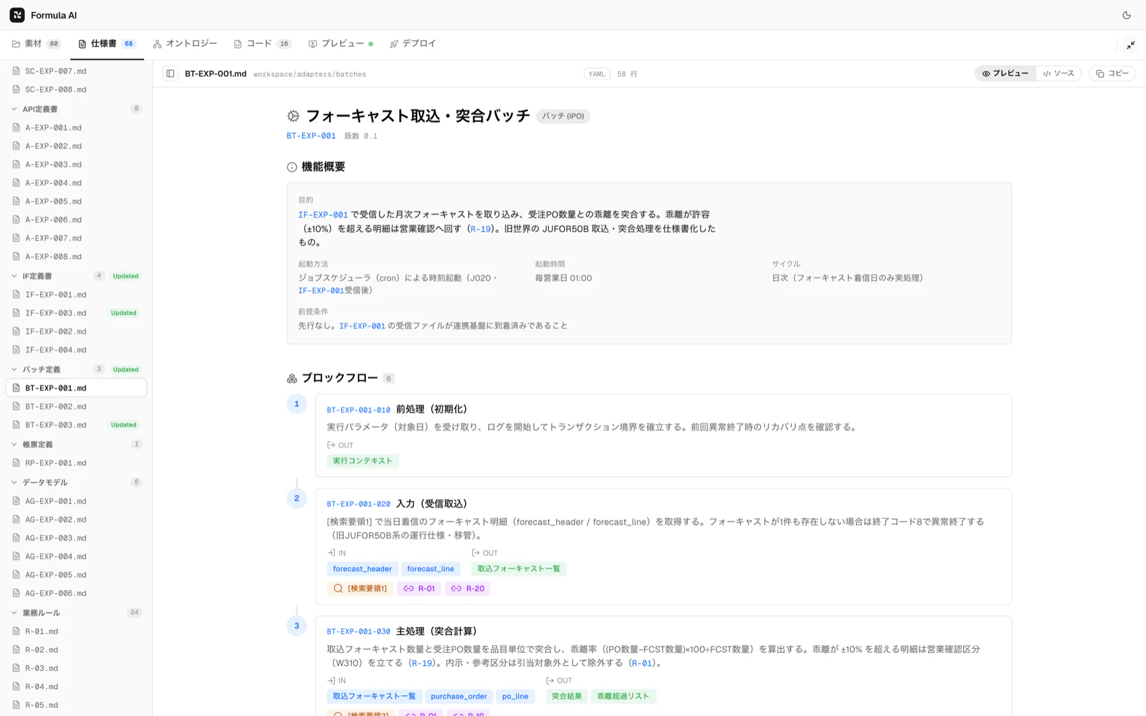Switch to プレビュー view mode
Screen dimensions: 1146x716
[1005, 73]
